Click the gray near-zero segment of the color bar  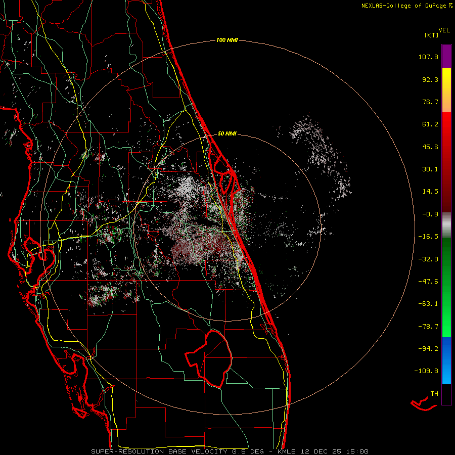pyautogui.click(x=446, y=224)
